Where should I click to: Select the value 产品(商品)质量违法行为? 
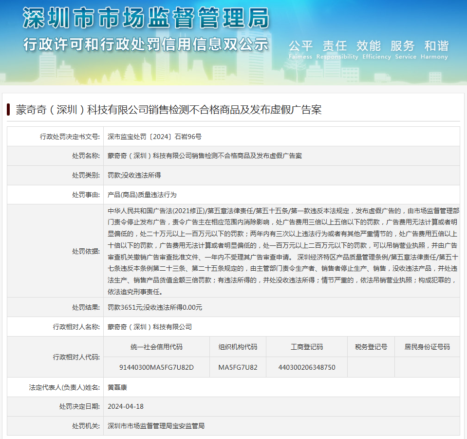tap(142, 195)
